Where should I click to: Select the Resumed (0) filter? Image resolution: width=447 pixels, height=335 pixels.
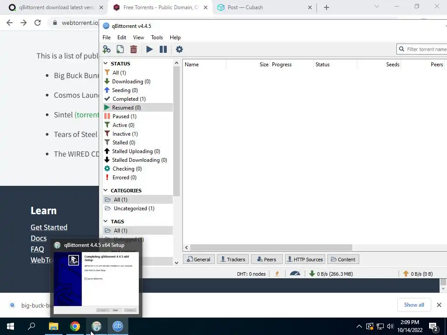tap(138, 107)
